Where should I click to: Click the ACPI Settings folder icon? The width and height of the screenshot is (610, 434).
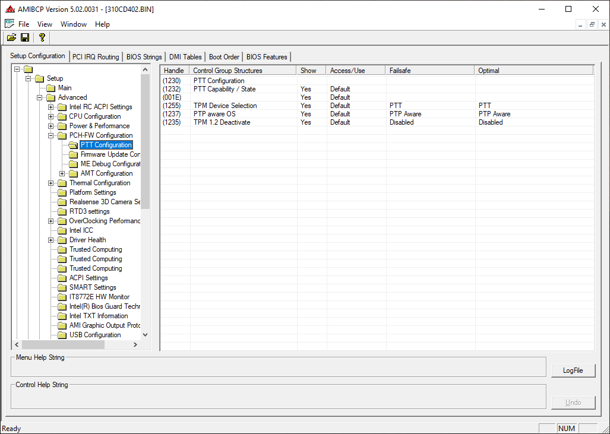pyautogui.click(x=62, y=278)
